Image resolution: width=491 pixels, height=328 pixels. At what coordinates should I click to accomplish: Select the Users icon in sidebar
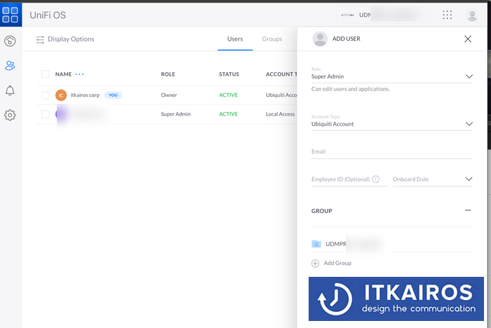pos(10,65)
